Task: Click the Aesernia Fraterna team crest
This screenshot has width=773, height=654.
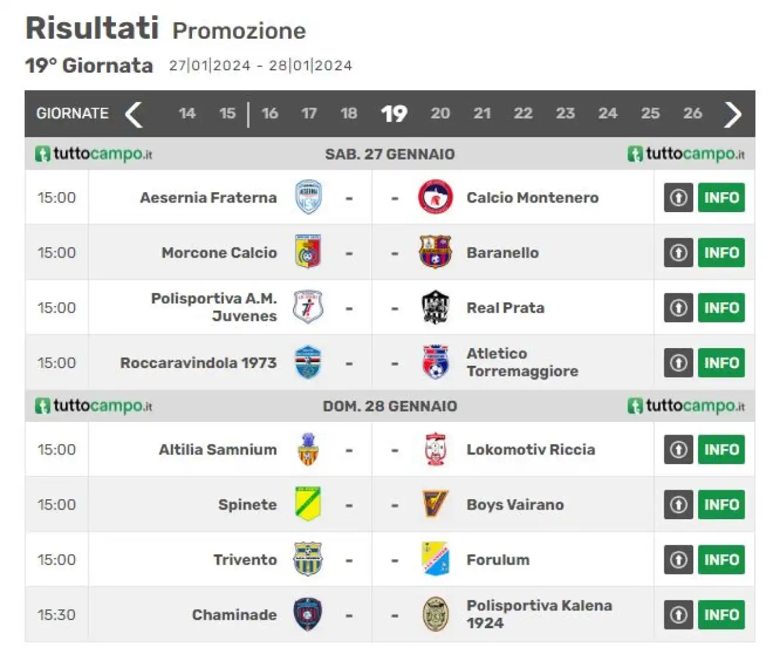Action: click(308, 198)
